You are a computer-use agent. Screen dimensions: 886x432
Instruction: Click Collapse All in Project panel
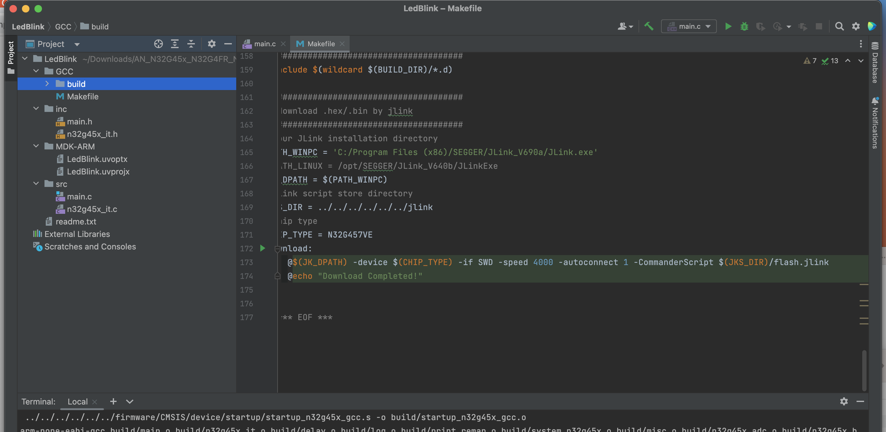pyautogui.click(x=191, y=44)
